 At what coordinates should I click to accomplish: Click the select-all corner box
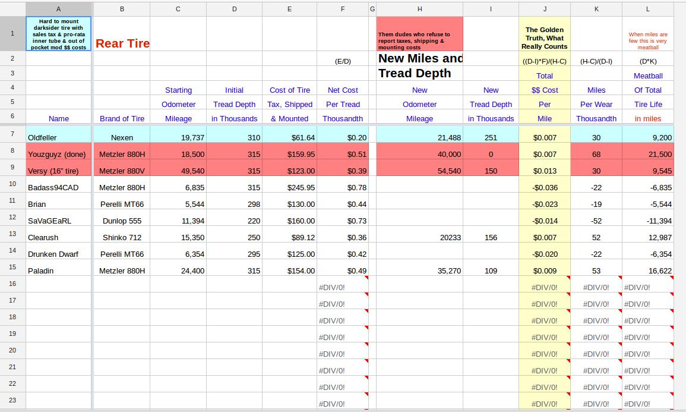click(12, 9)
